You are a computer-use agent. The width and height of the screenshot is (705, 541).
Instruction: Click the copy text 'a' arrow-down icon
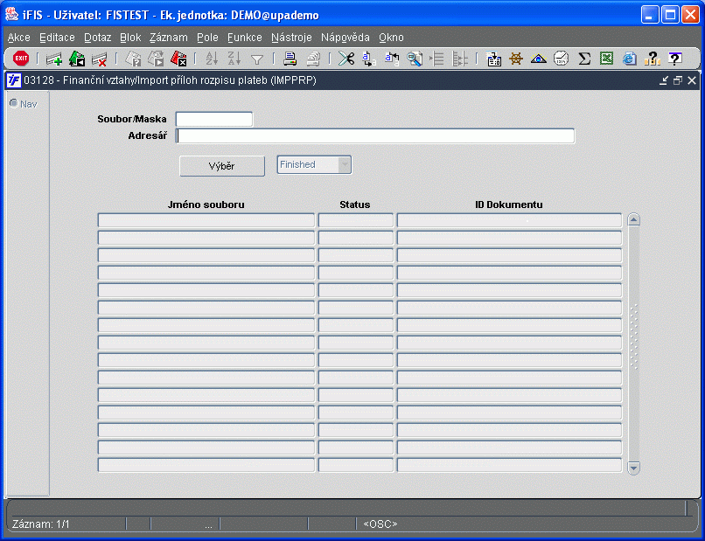pyautogui.click(x=369, y=59)
